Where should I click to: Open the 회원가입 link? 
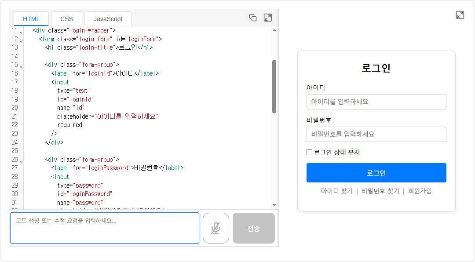[x=420, y=191]
